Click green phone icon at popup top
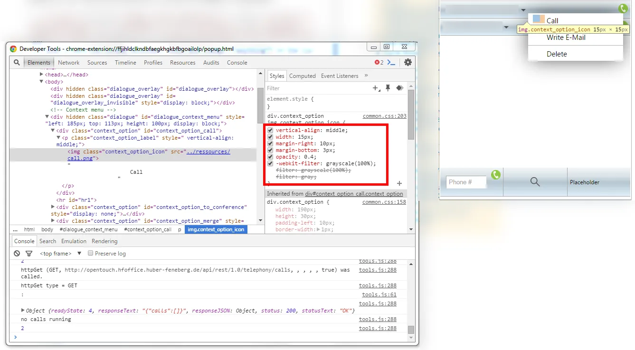This screenshot has height=350, width=635. [x=623, y=9]
